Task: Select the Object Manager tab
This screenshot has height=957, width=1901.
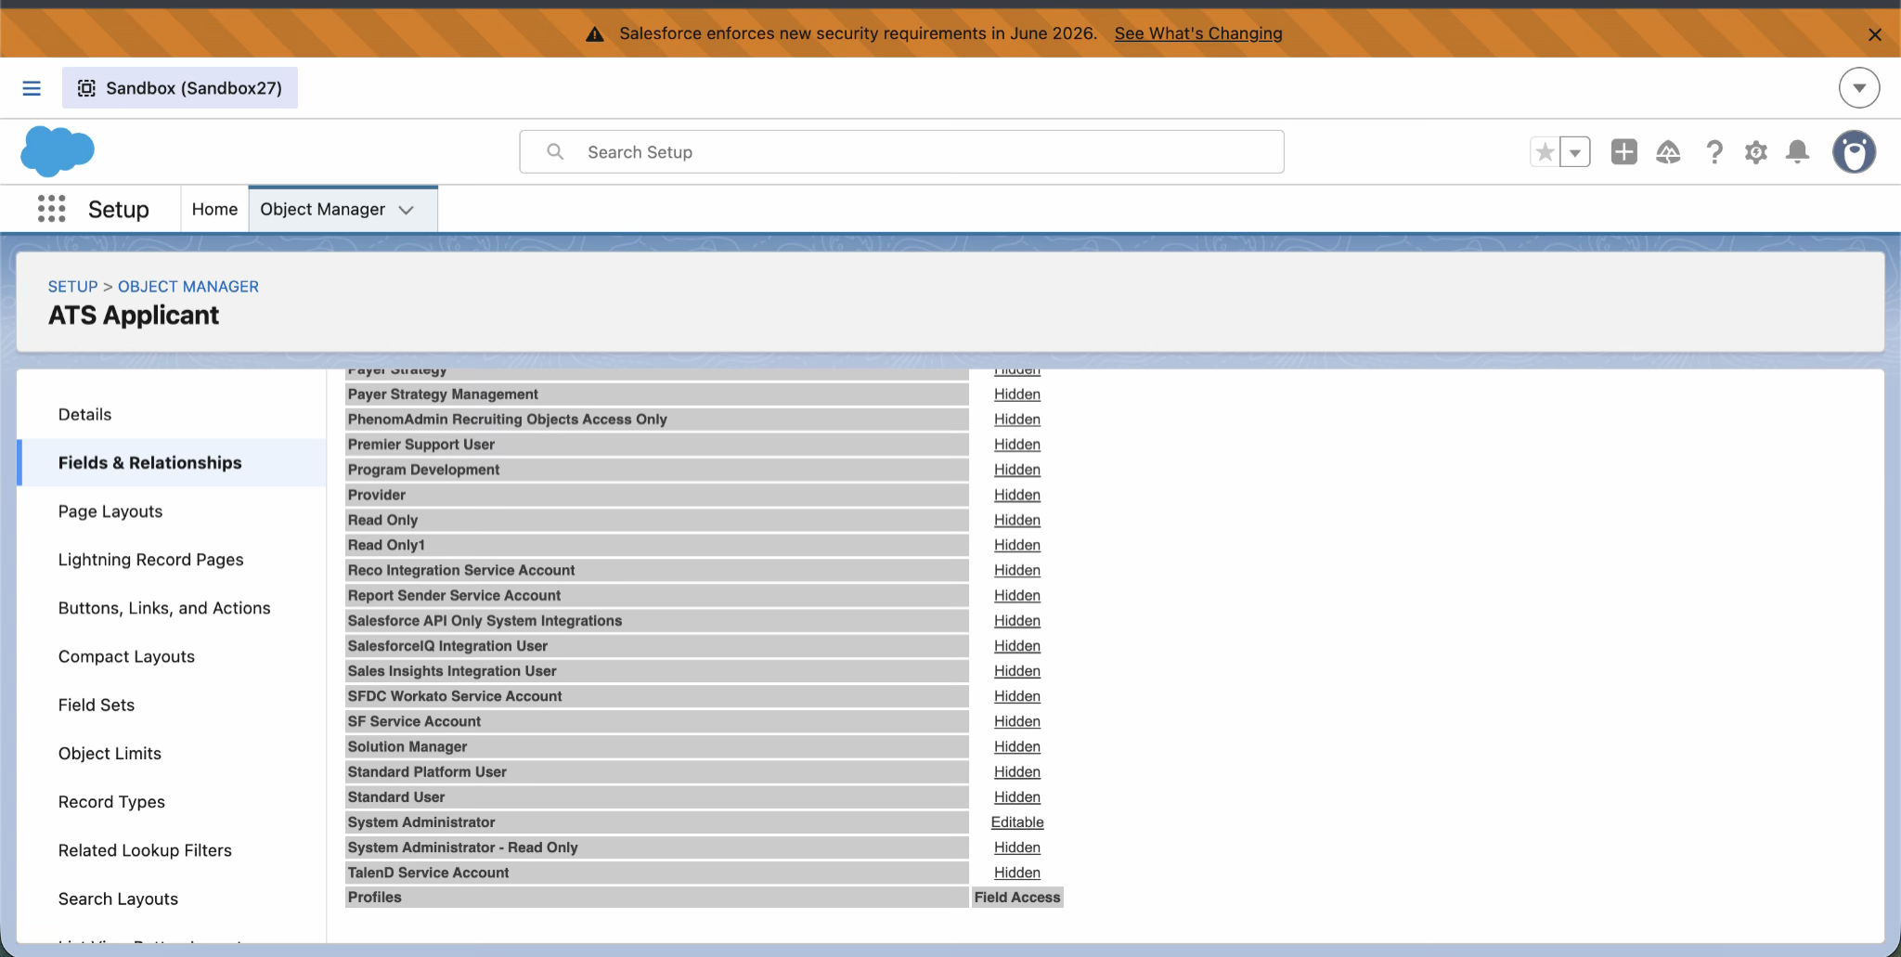Action: [322, 210]
